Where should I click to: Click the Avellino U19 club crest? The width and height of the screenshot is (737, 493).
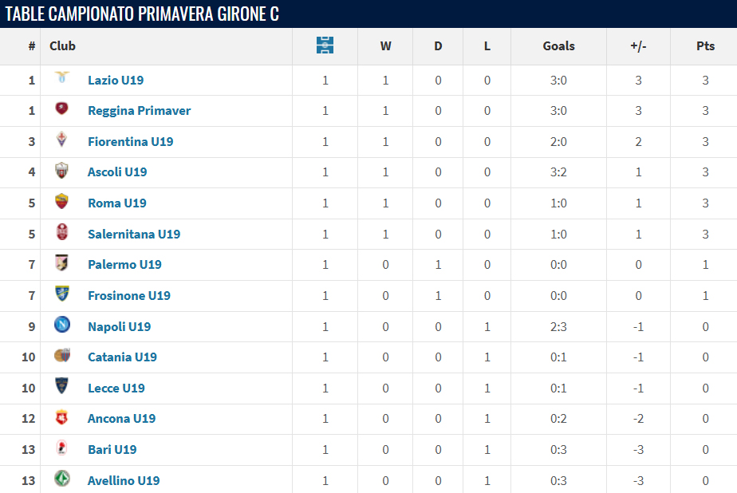tap(61, 479)
